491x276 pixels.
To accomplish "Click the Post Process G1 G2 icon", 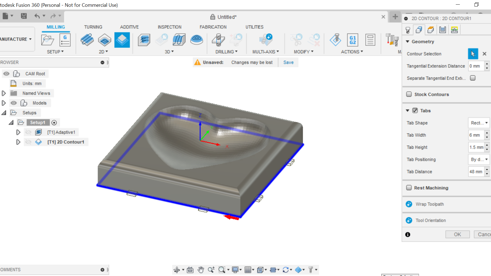I will (353, 40).
